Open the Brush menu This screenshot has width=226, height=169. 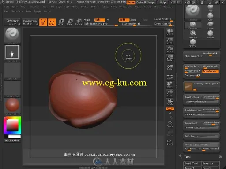15,7
